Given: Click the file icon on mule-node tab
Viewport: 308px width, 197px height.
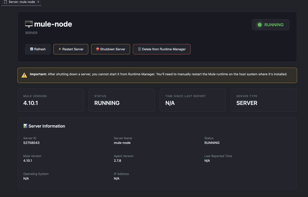Looking at the screenshot, I should click(5, 2).
